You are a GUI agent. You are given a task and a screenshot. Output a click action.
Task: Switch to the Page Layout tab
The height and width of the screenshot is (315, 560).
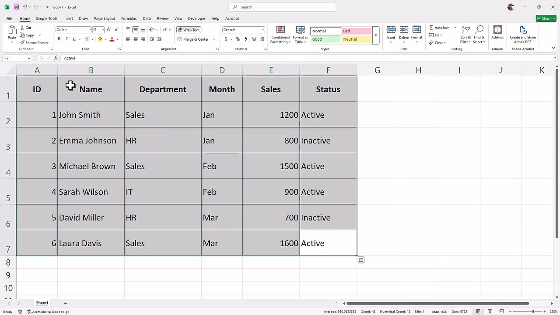(x=104, y=18)
